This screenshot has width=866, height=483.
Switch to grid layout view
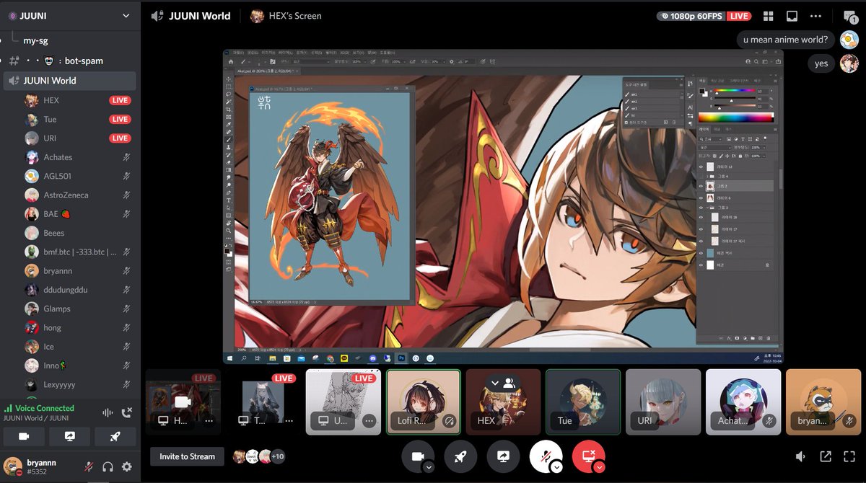click(769, 16)
